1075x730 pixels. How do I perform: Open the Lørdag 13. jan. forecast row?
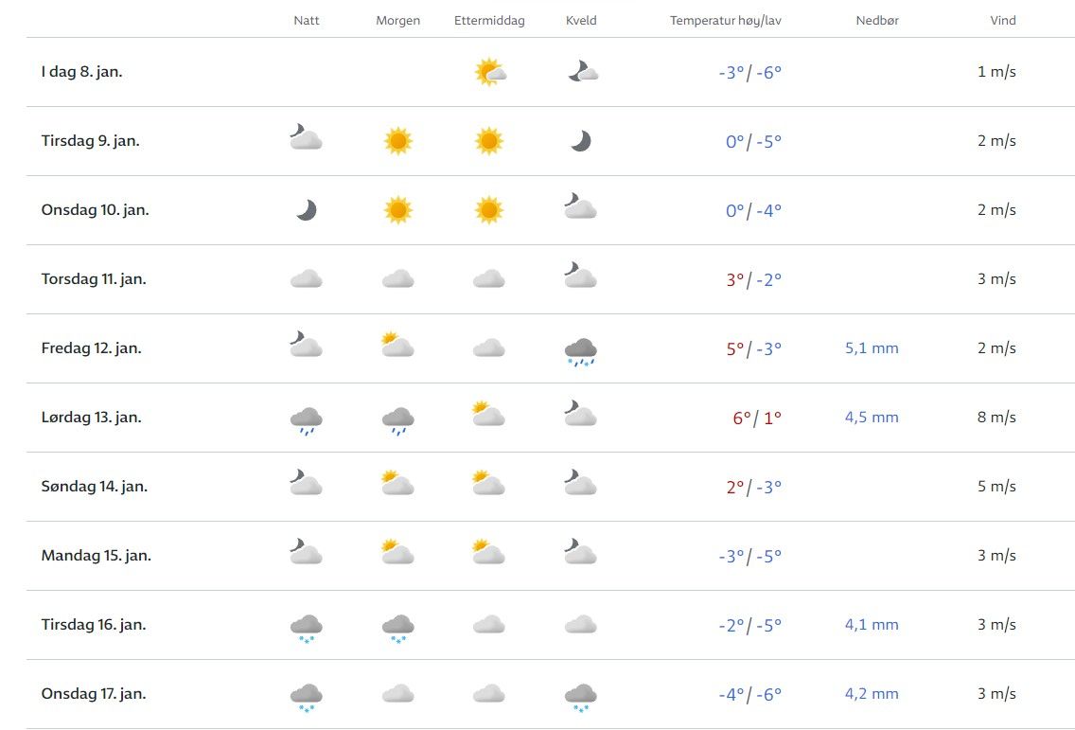coord(91,418)
